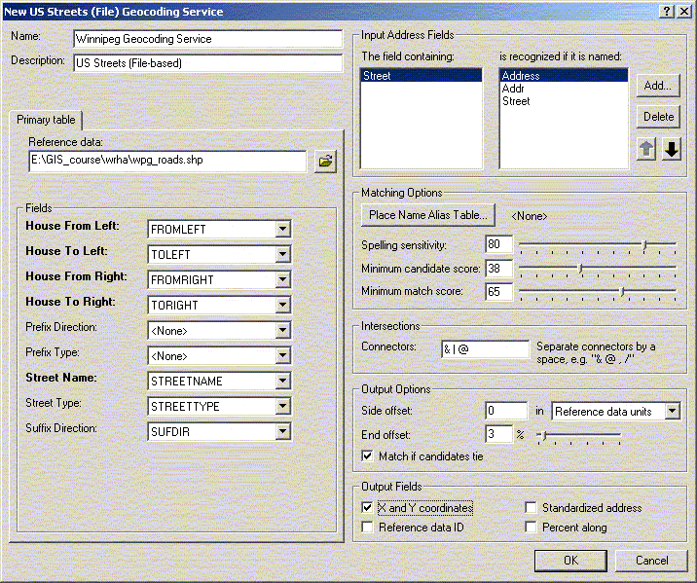This screenshot has width=697, height=583.
Task: Click the Connectors input field
Action: tap(484, 348)
